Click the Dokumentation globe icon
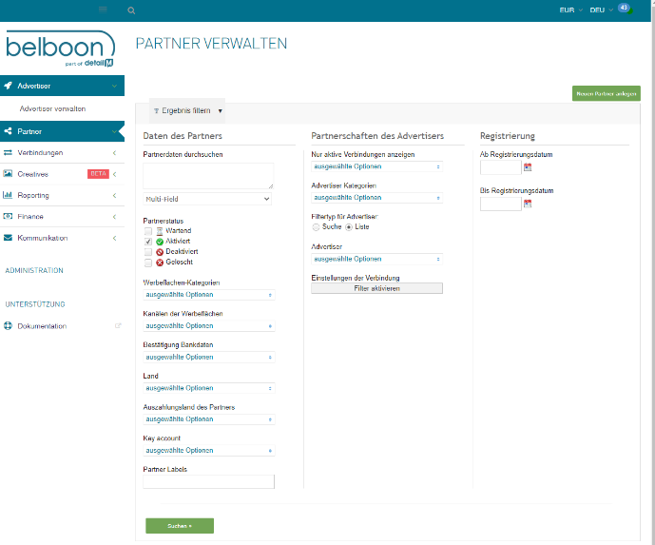Viewport: 655px width, 545px height. [8, 326]
